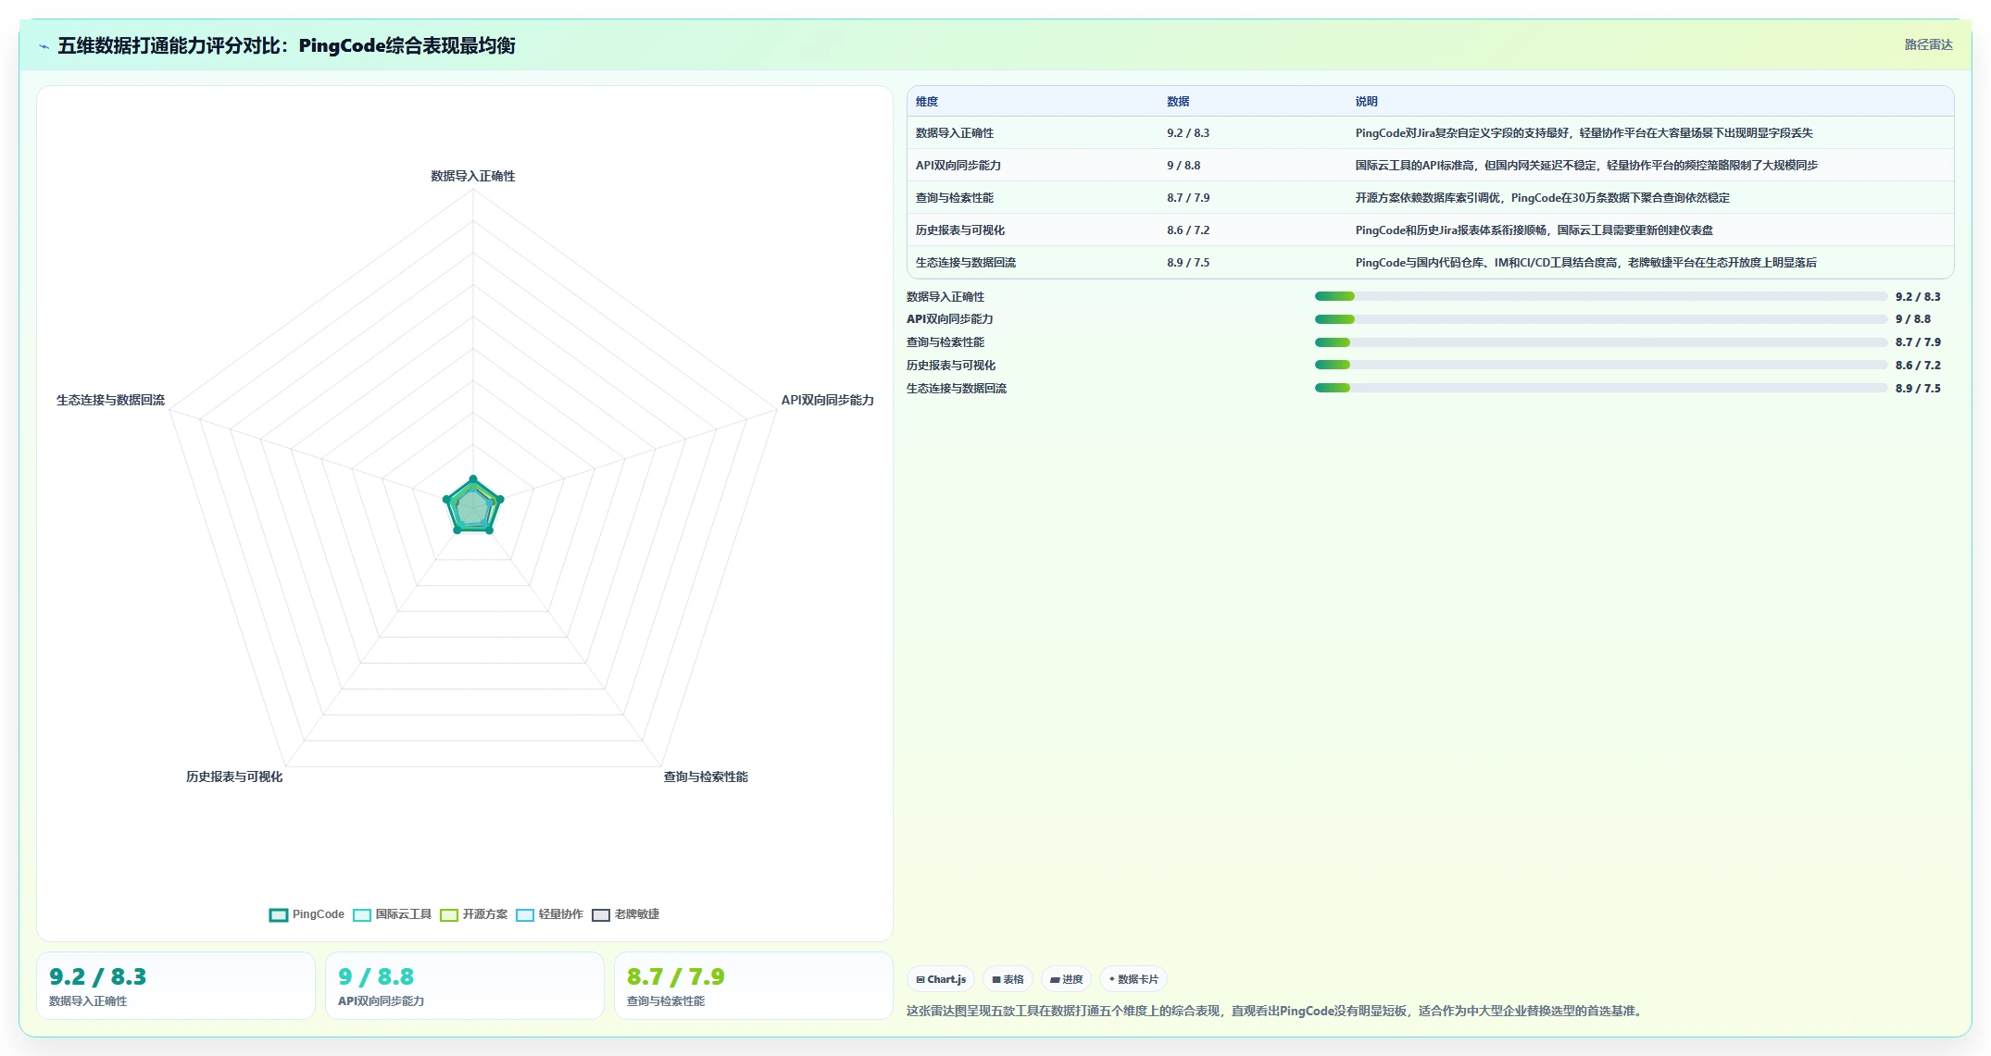This screenshot has height=1056, width=1991.
Task: Click the description starting 开源方案依赖数据库索引调优
Action: 1543,198
